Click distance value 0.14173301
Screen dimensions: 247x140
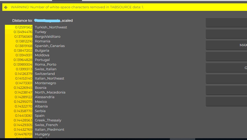click(24, 83)
